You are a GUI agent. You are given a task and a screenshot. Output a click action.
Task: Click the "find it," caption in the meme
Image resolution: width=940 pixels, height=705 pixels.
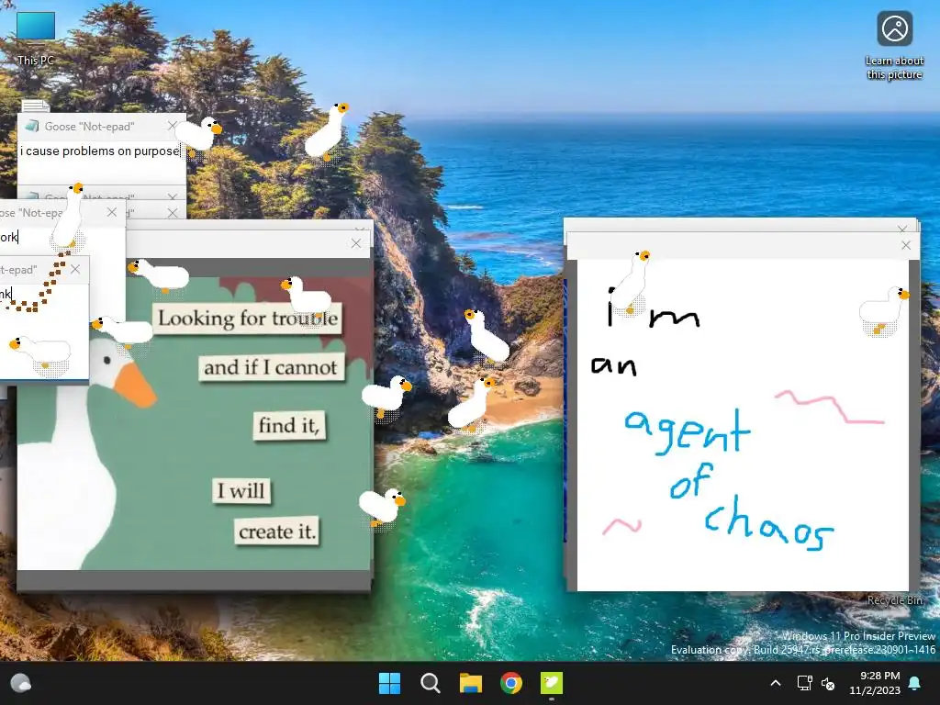(289, 426)
